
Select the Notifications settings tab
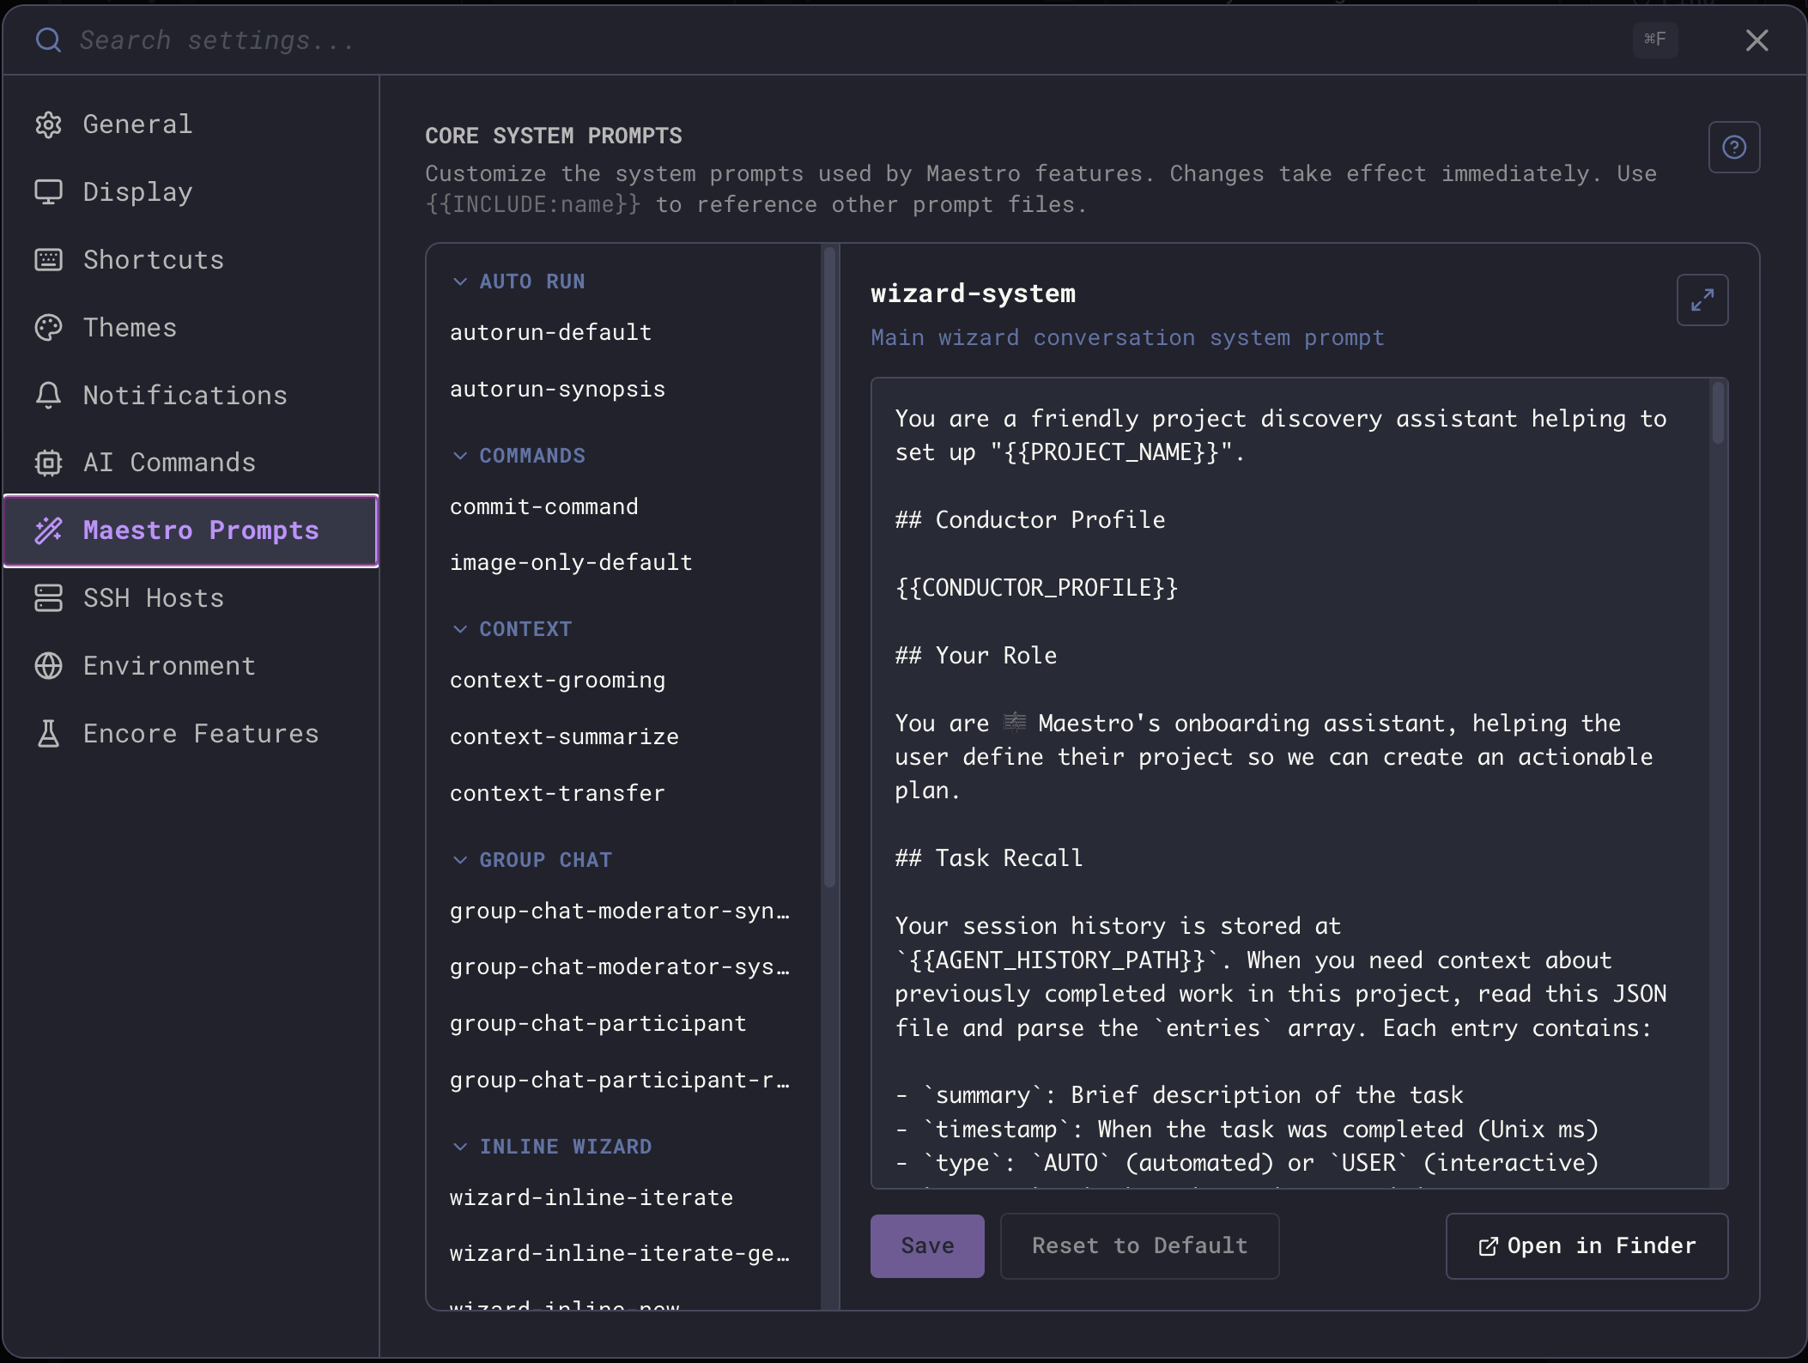tap(191, 395)
